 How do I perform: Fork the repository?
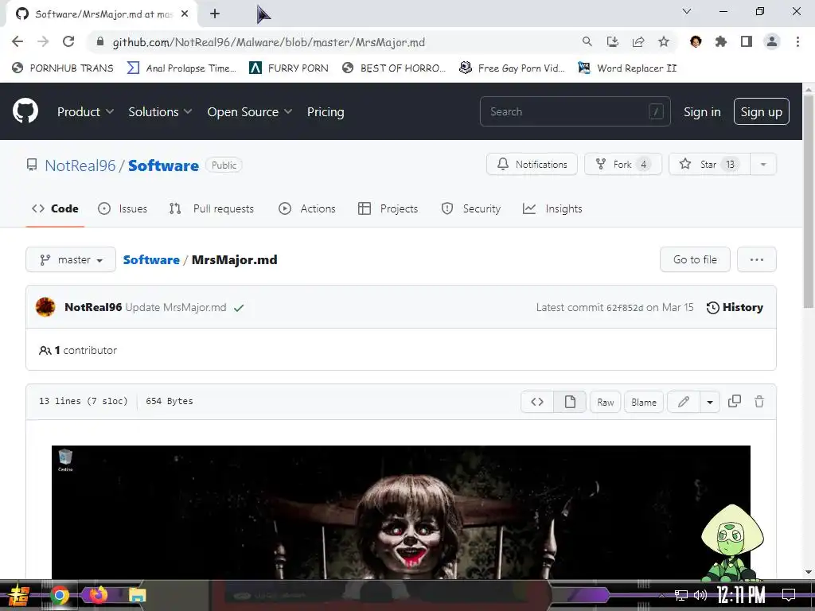622,164
